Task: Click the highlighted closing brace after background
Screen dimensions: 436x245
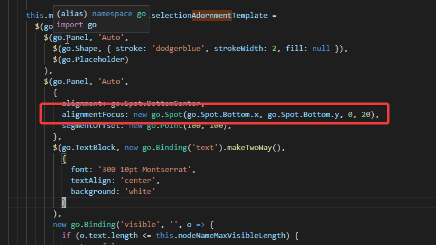Action: [x=64, y=203]
